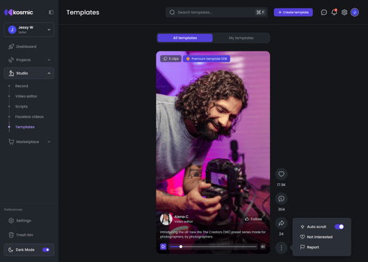Expand the Marketplace section chevron
368x262 pixels.
(x=49, y=142)
